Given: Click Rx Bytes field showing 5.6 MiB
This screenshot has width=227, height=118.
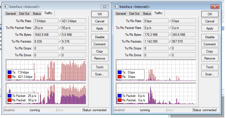Looking at the screenshot, I should click(x=73, y=34).
